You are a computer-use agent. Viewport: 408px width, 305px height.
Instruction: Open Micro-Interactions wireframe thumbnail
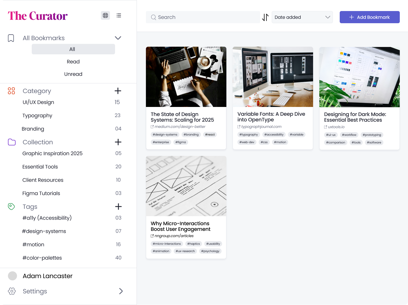186,186
